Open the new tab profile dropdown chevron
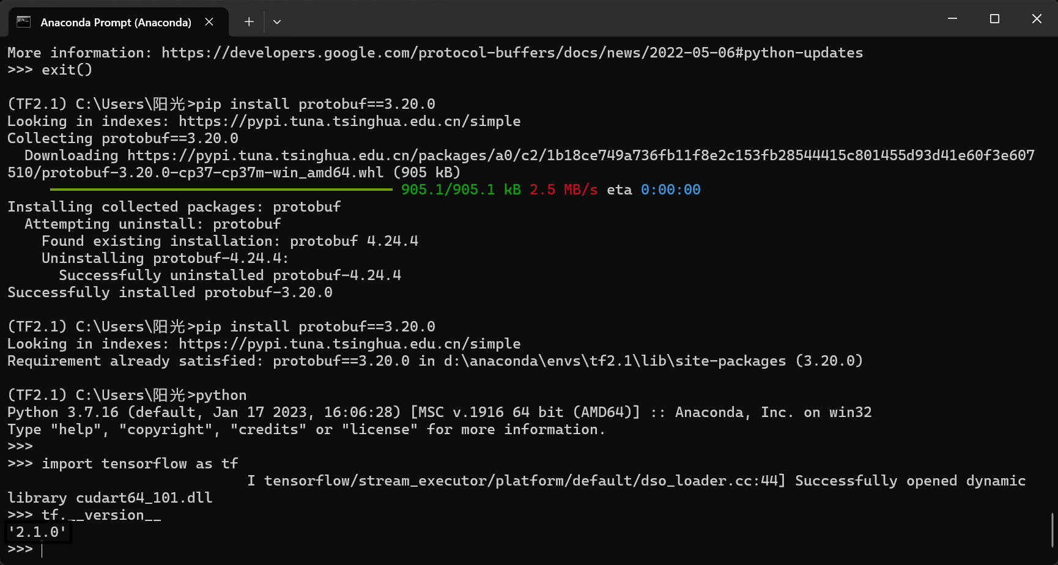 [x=277, y=21]
